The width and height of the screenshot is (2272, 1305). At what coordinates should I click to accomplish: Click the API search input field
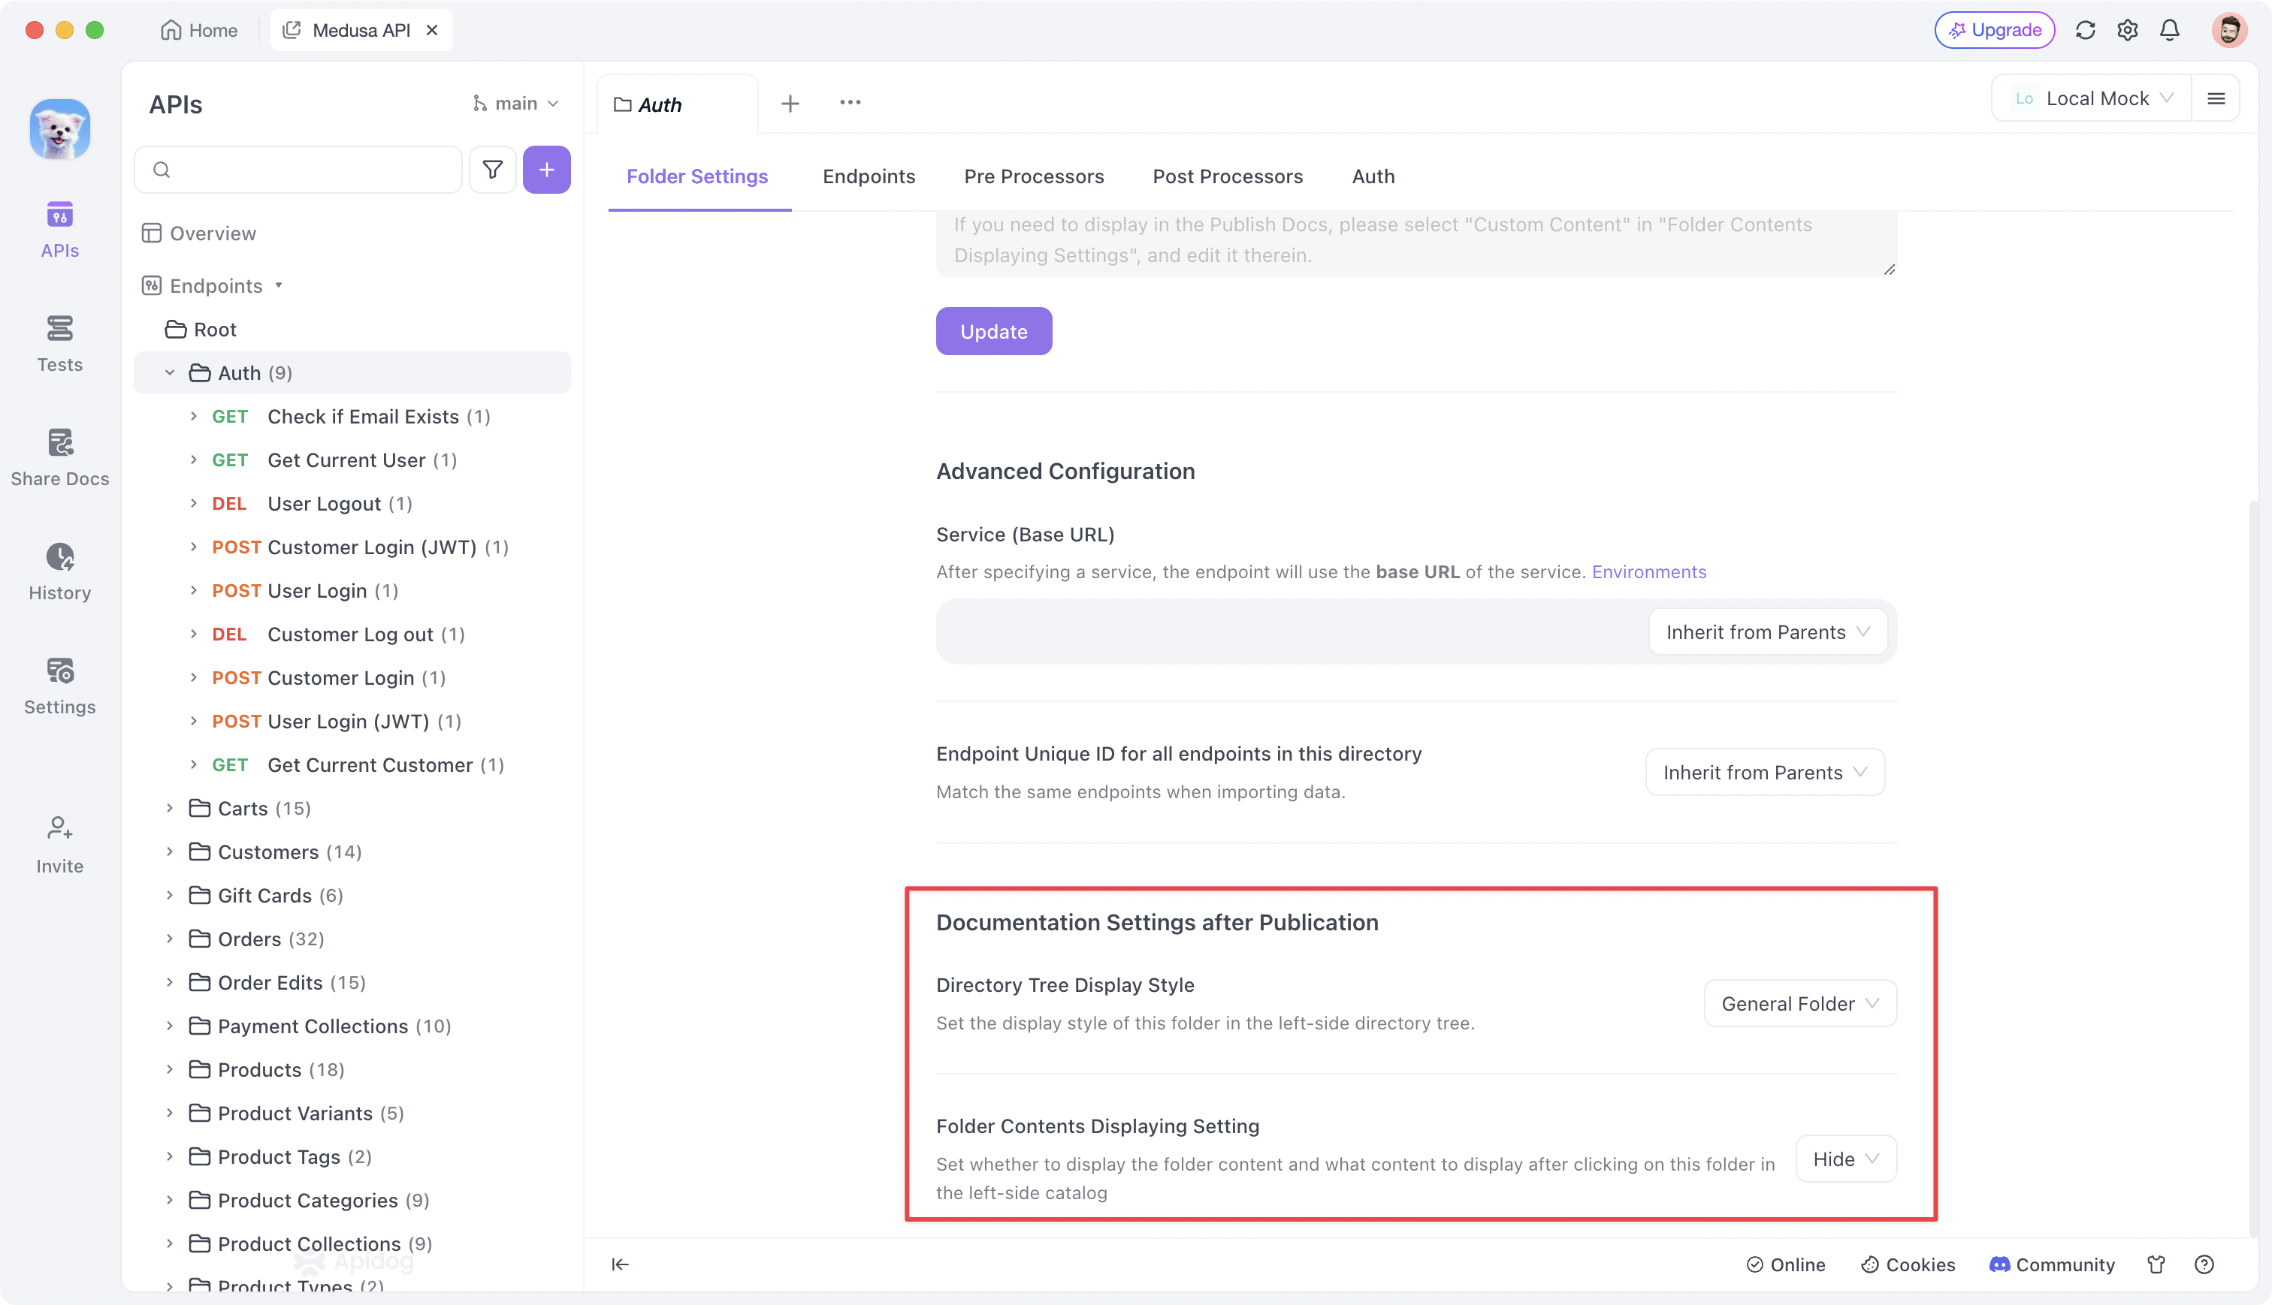click(x=298, y=170)
